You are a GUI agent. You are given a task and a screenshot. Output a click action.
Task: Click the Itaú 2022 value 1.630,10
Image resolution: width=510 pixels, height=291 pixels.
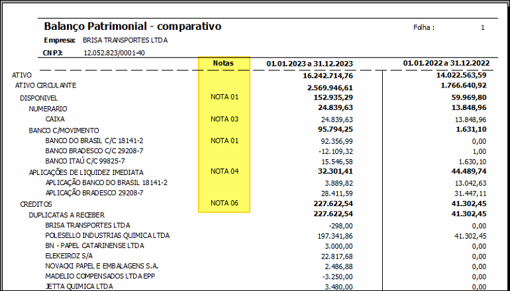[x=473, y=162]
